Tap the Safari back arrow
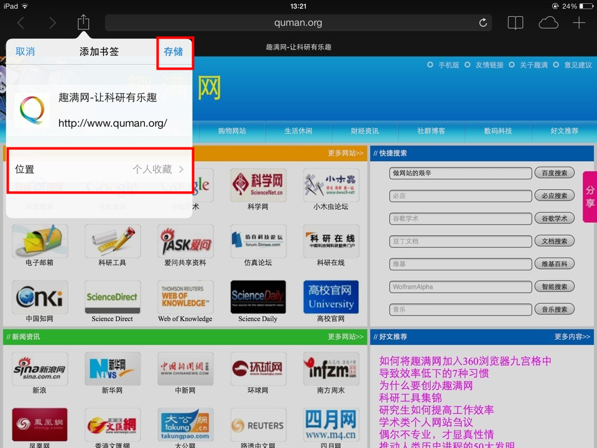Viewport: 597px width, 448px height. 21,23
